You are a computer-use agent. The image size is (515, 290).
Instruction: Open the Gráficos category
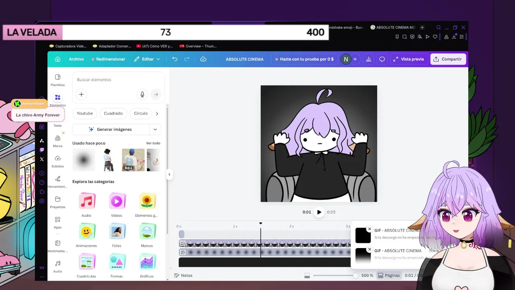pyautogui.click(x=147, y=266)
